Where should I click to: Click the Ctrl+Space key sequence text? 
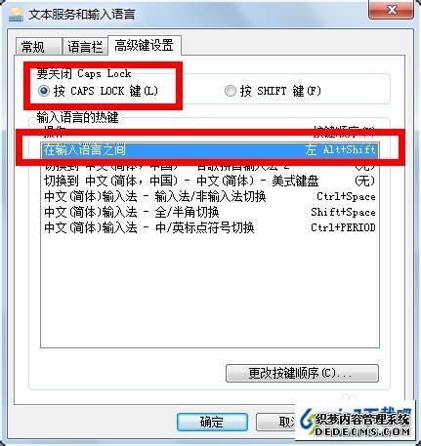coord(346,196)
